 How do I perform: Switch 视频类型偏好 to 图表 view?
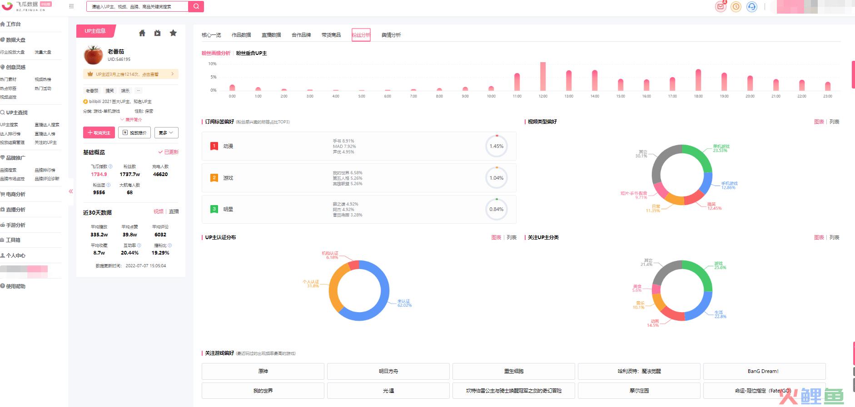(819, 122)
